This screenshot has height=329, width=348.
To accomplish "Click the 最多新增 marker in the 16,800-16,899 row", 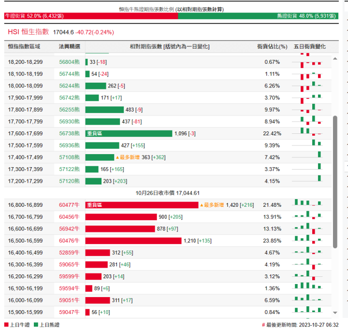I will (212, 205).
